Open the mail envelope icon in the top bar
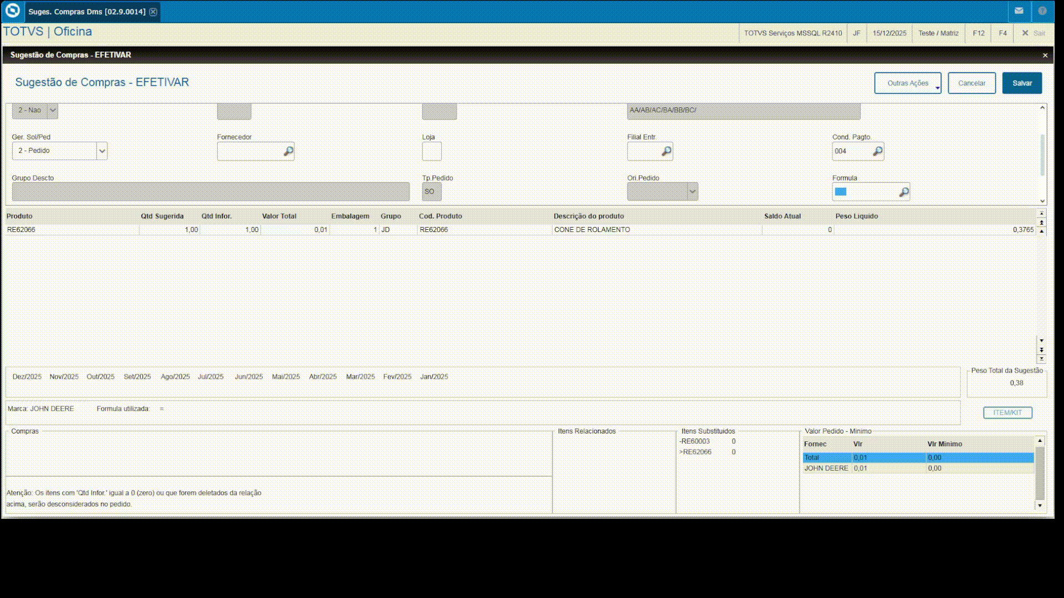 click(1019, 11)
